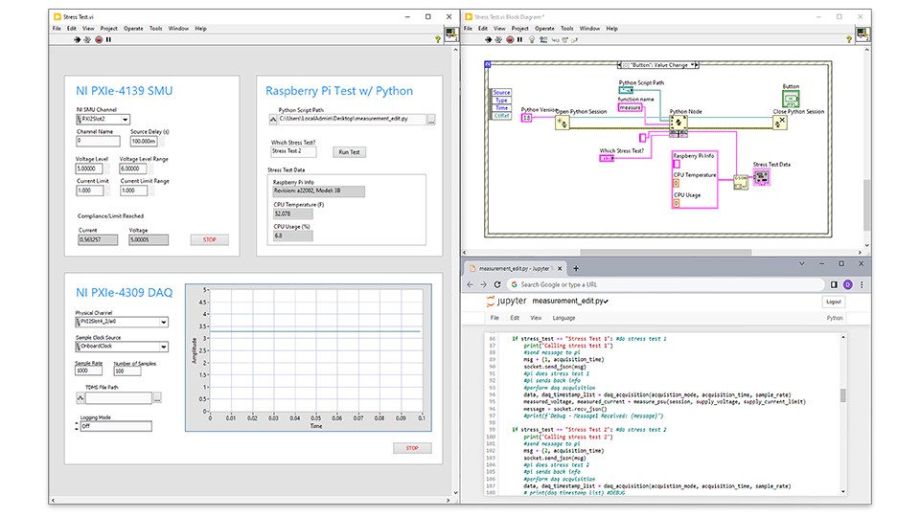Open Tools menu in Stress Test.vi front panel
This screenshot has width=920, height=517.
(x=155, y=28)
